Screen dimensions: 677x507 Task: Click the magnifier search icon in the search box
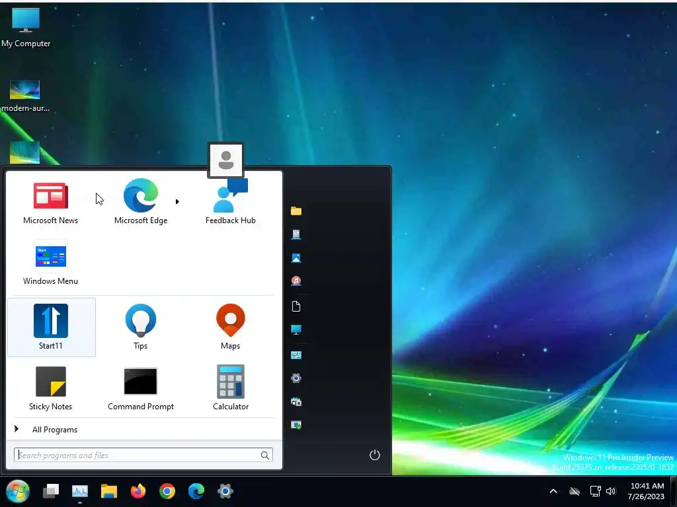coord(265,456)
